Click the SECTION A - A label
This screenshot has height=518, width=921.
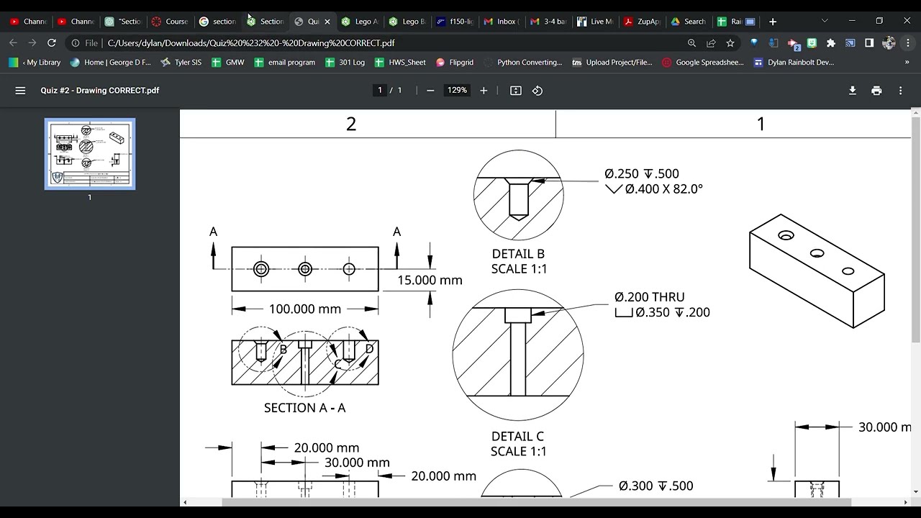click(304, 408)
